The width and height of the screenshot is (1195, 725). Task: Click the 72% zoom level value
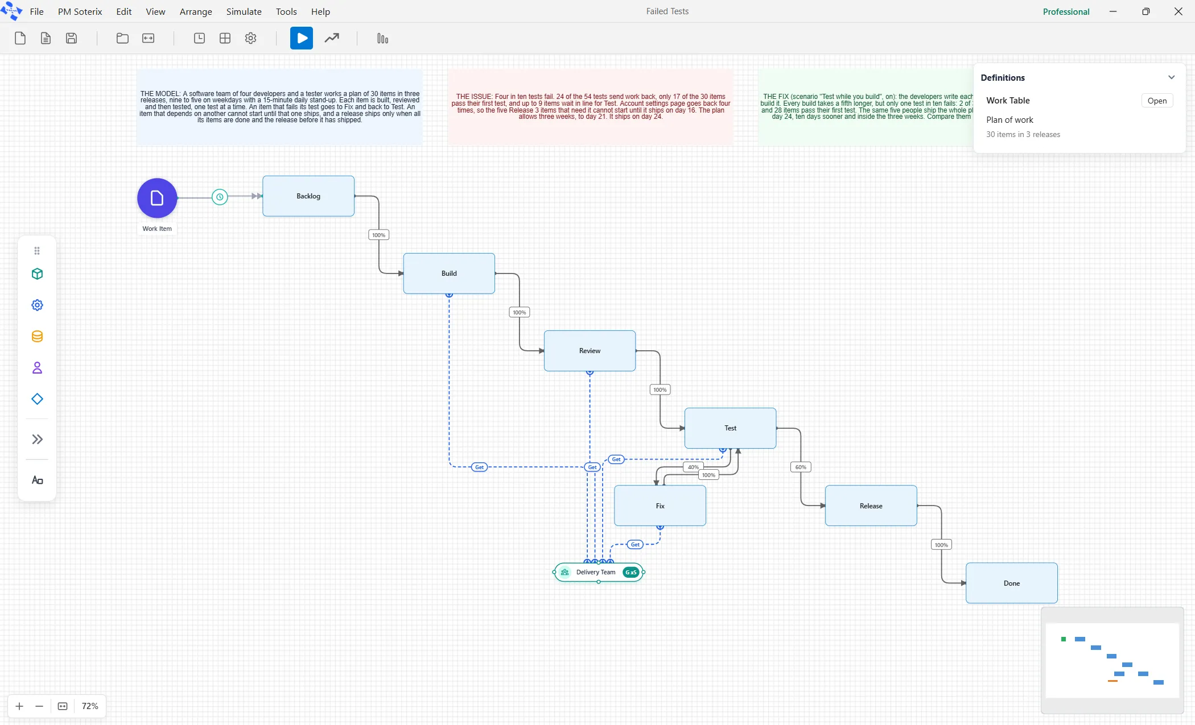coord(90,706)
